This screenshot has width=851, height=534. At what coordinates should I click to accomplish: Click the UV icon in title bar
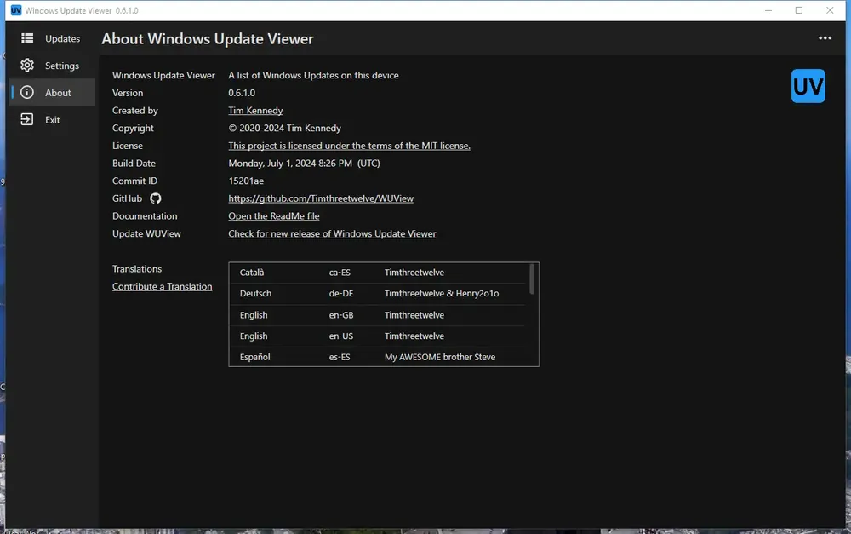pos(16,10)
